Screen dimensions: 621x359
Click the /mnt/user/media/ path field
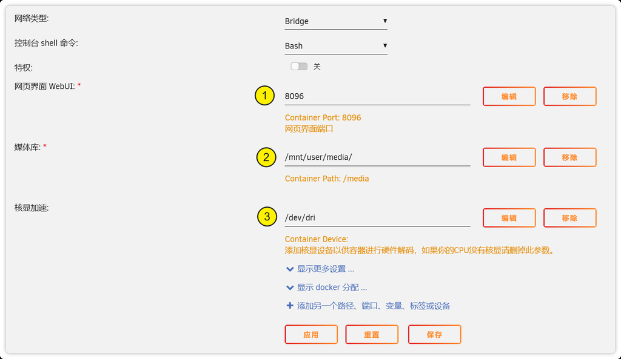tap(377, 157)
